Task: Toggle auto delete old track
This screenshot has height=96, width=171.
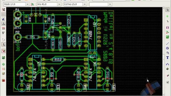Action: 3,51
